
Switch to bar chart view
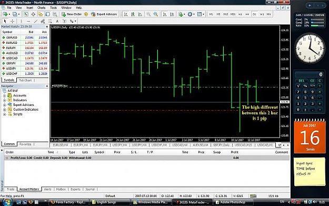(x=125, y=14)
